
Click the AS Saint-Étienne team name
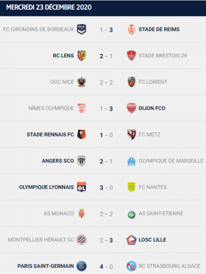coord(161,213)
